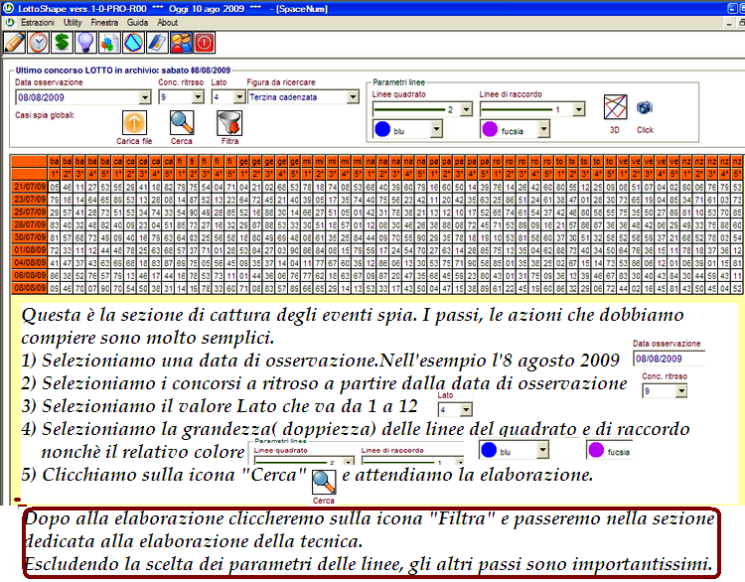Click the Parametri linee group label
The width and height of the screenshot is (745, 582).
click(398, 82)
